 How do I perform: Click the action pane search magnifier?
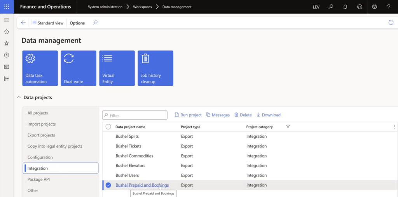95,23
